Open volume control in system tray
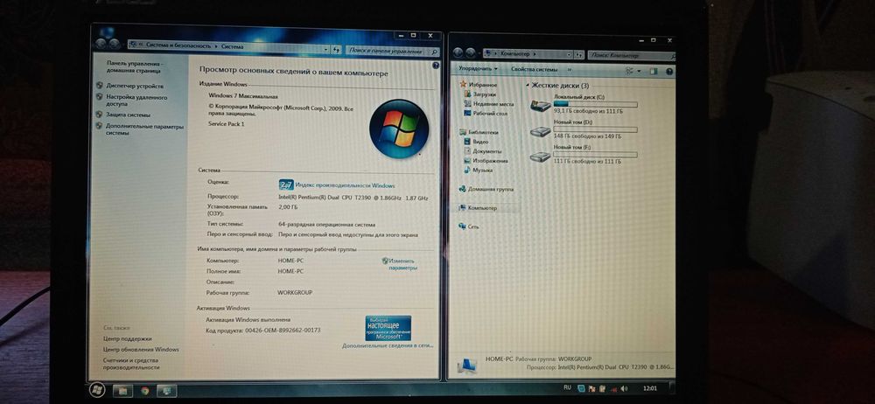Viewport: 875px width, 404px height. pyautogui.click(x=624, y=387)
